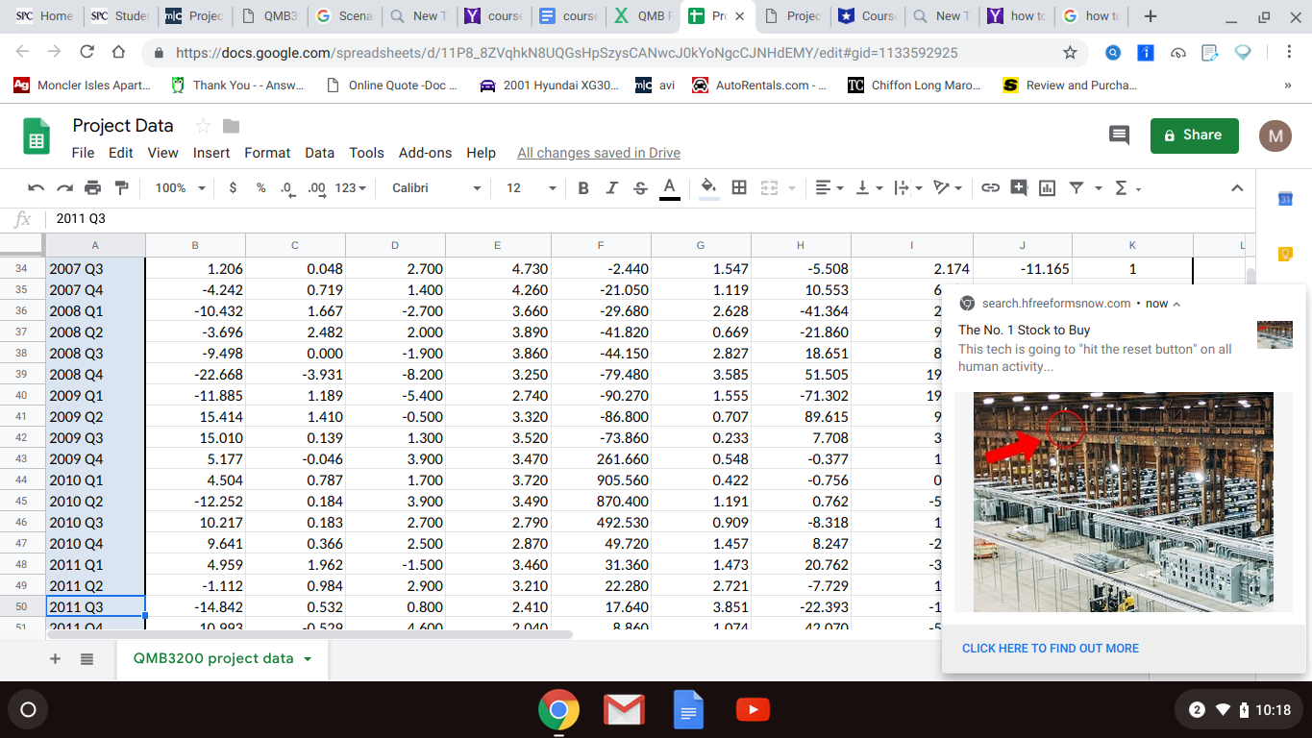The height and width of the screenshot is (738, 1312).
Task: Open QMB3200 project data tab menu arrow
Action: (308, 659)
